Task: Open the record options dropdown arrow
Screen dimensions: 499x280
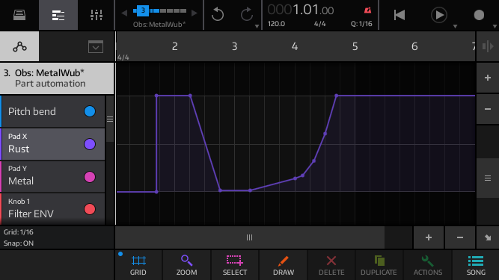Action: (495, 27)
